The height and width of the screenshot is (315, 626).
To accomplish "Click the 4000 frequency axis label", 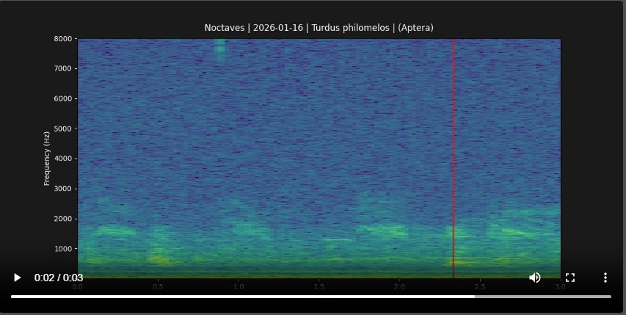I will [x=63, y=159].
